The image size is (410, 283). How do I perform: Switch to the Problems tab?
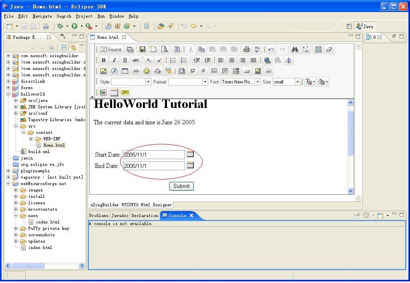coord(98,215)
